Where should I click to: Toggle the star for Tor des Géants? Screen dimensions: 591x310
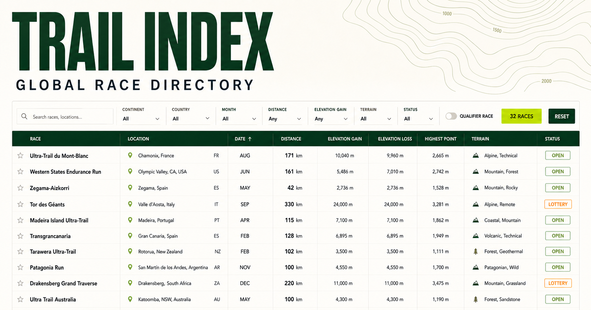click(x=20, y=204)
